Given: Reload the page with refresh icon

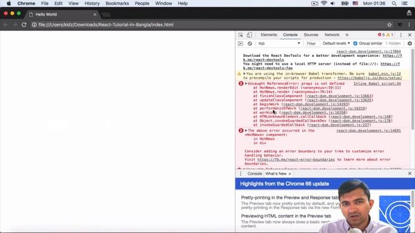Looking at the screenshot, I should coord(24,25).
